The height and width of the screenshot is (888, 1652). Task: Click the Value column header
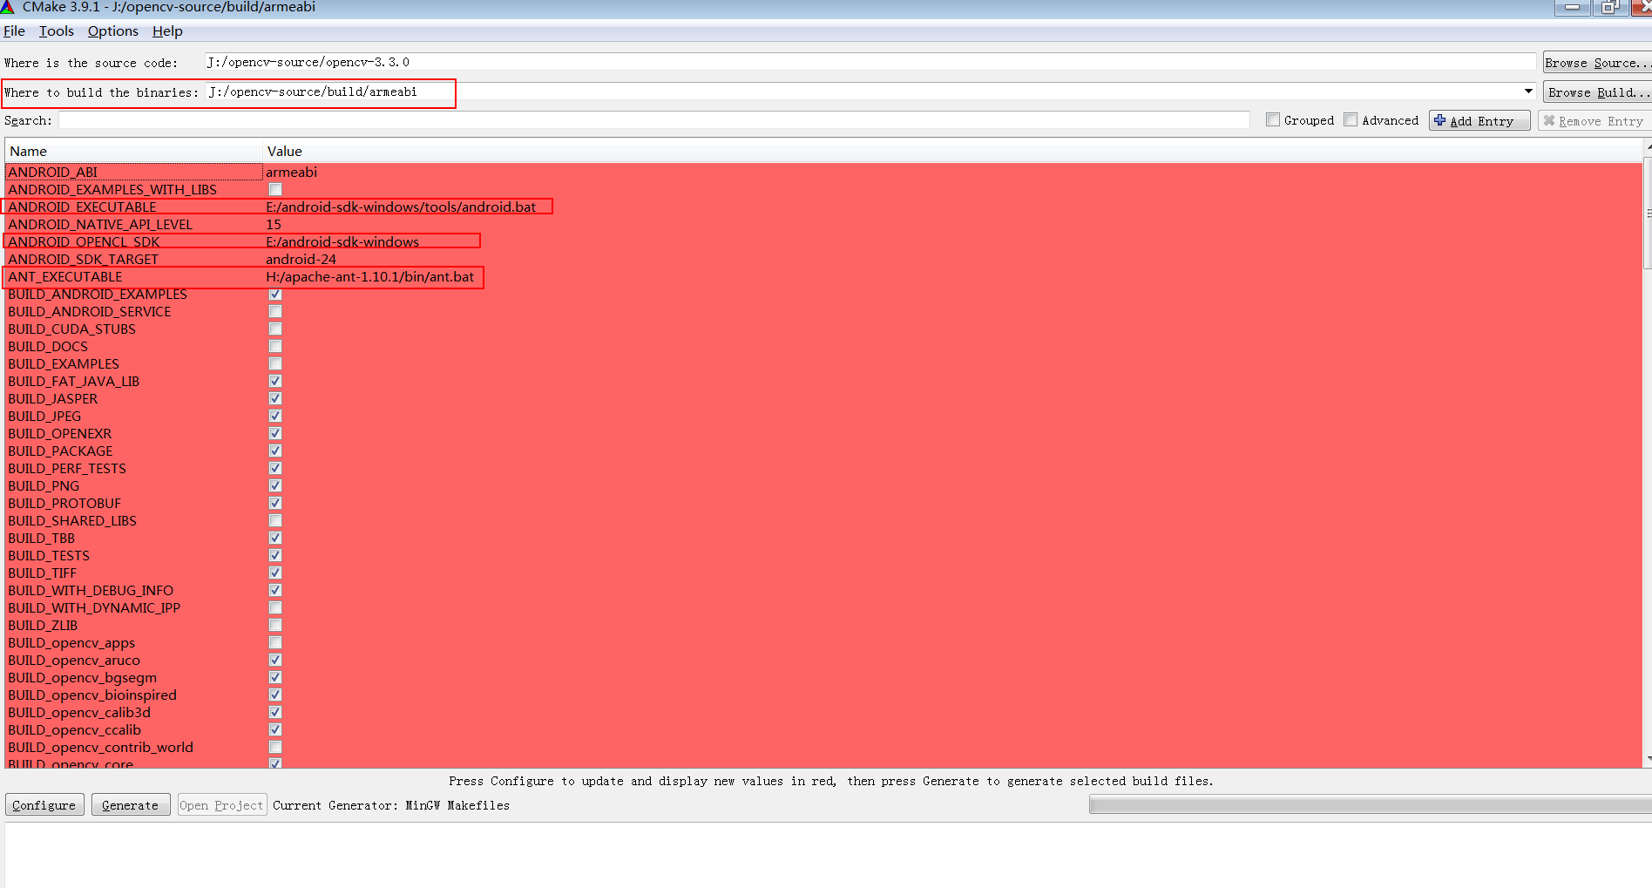click(x=952, y=152)
